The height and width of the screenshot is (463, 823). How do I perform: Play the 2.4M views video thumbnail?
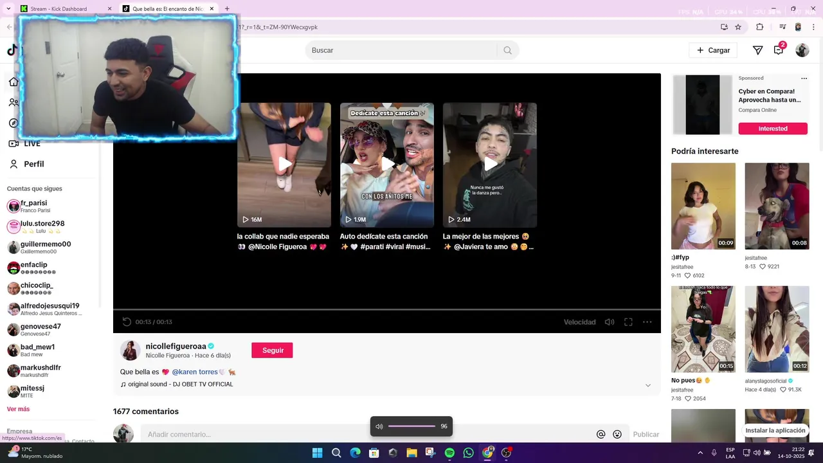pos(490,165)
